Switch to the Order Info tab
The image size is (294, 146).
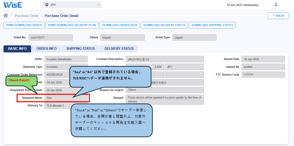pyautogui.click(x=46, y=49)
